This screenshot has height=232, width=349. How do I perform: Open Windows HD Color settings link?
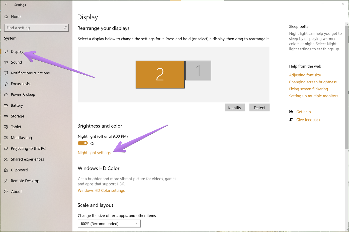pos(101,190)
